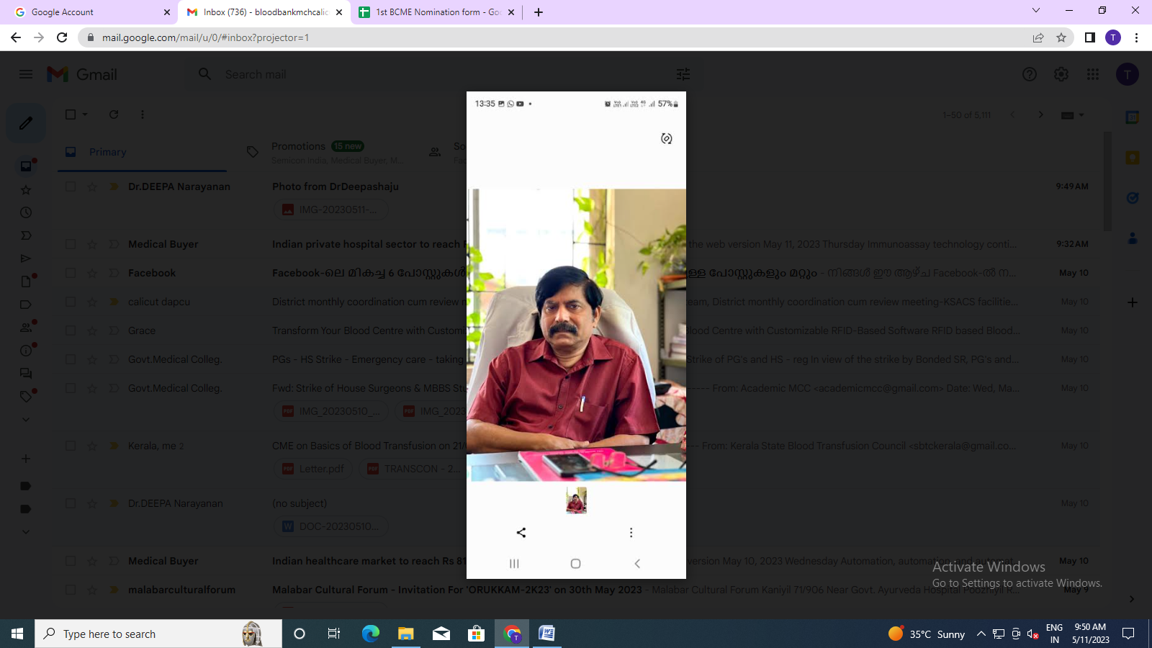Open Google account avatar in Gmail header
Viewport: 1152px width, 648px height.
[x=1128, y=74]
